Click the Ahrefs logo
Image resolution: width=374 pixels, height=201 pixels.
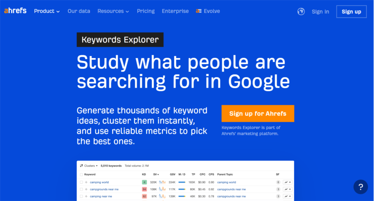pyautogui.click(x=15, y=11)
